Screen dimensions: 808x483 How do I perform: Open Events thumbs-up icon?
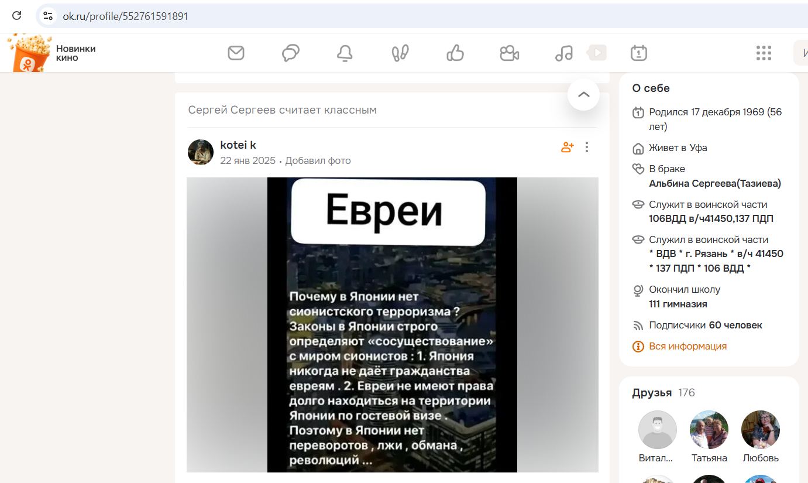click(455, 53)
